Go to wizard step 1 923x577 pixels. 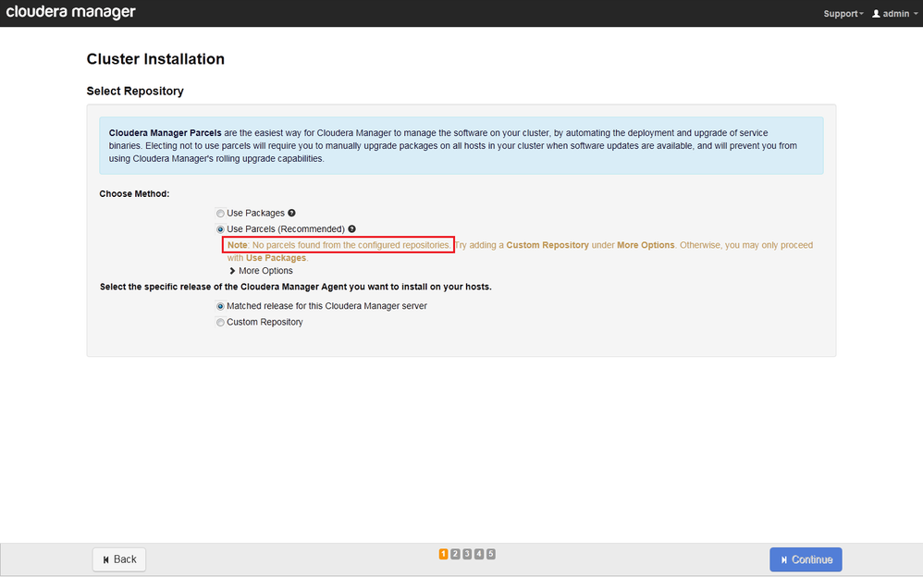[443, 554]
